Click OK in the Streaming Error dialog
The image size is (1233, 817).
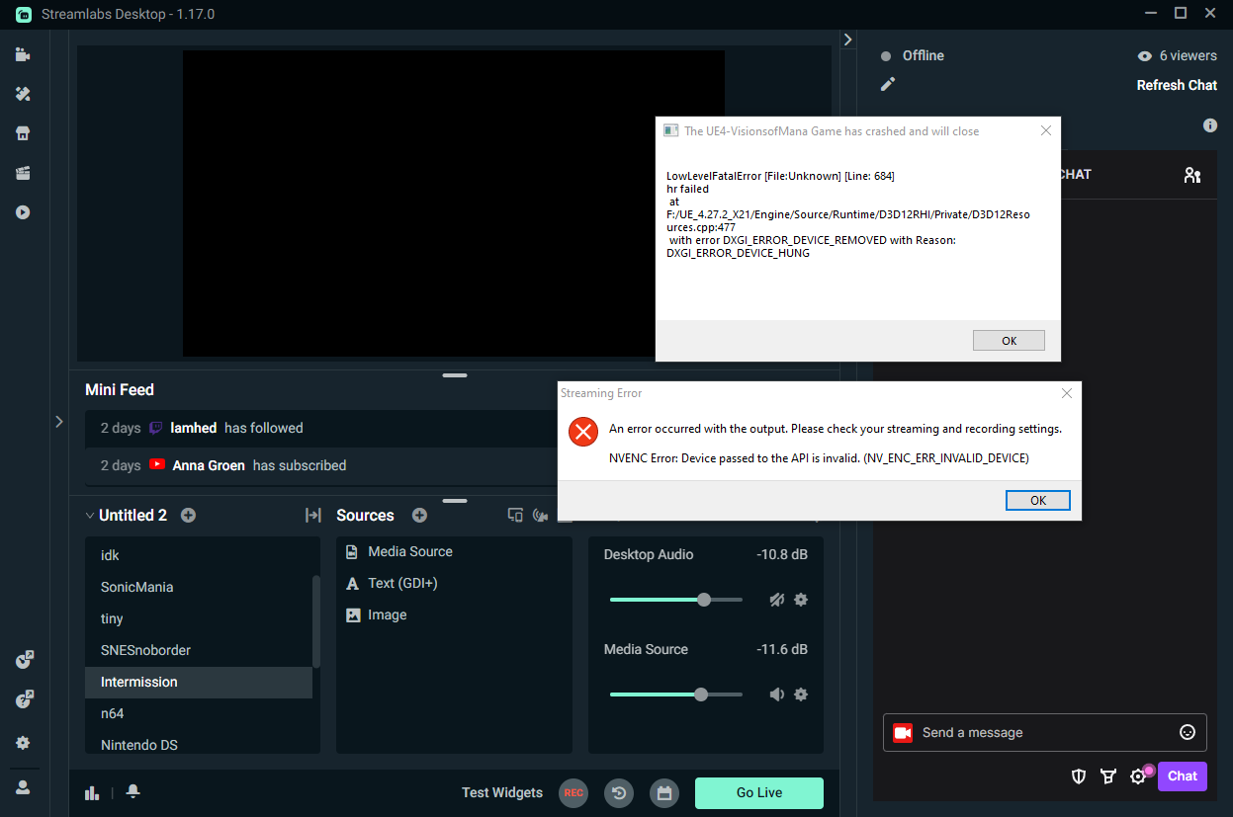(x=1038, y=500)
